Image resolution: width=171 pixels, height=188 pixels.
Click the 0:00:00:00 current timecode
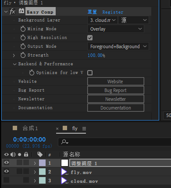pyautogui.click(x=29, y=139)
